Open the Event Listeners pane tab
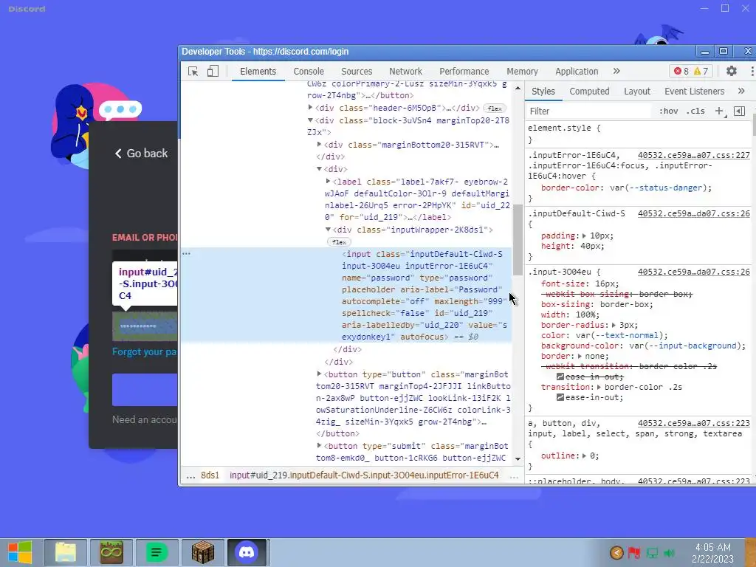756x567 pixels. click(x=694, y=91)
